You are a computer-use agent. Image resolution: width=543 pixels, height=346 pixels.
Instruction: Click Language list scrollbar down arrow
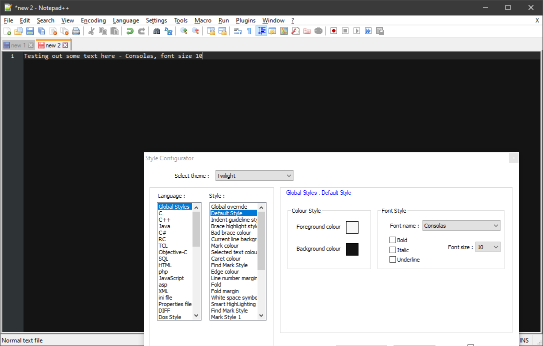coord(196,315)
